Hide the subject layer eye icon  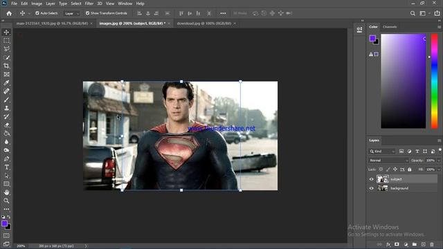tap(371, 179)
